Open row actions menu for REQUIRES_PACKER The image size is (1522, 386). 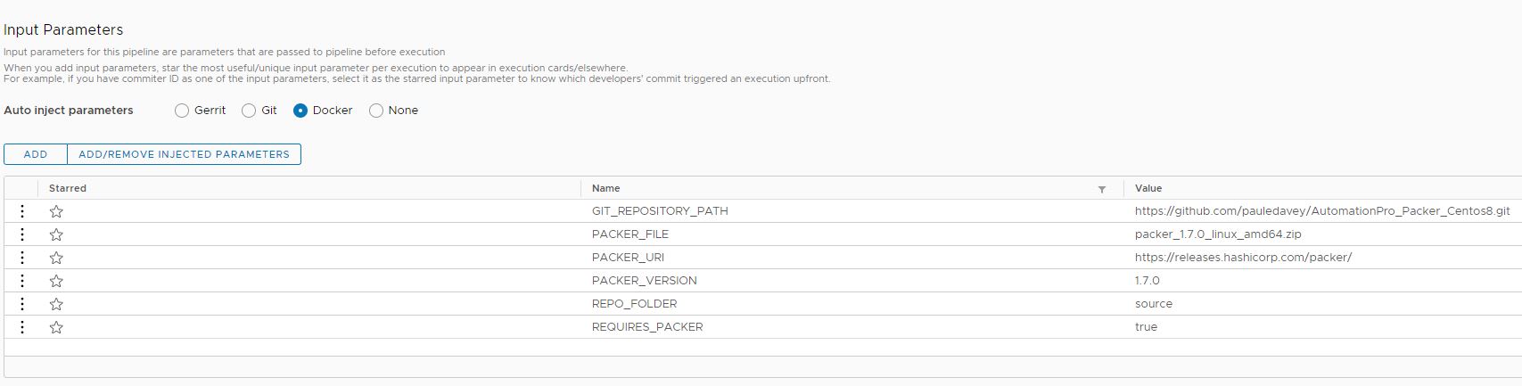point(22,327)
